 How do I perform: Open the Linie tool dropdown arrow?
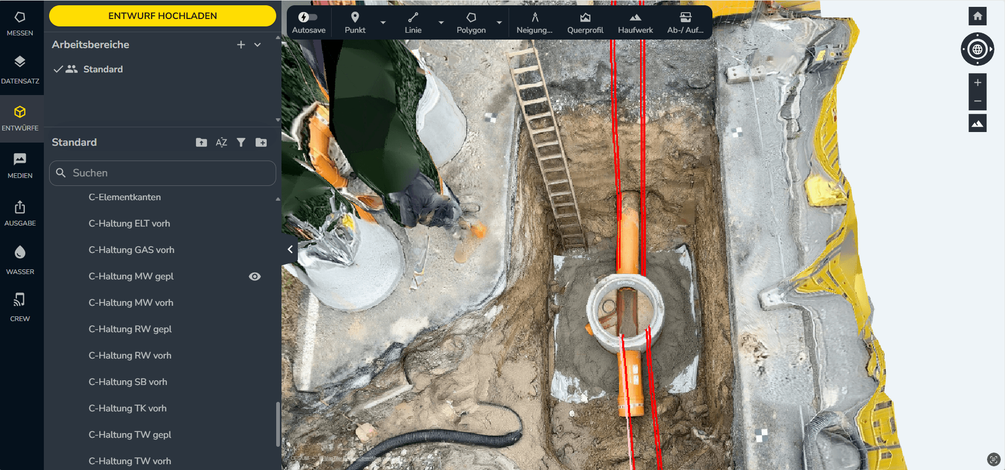pyautogui.click(x=441, y=23)
